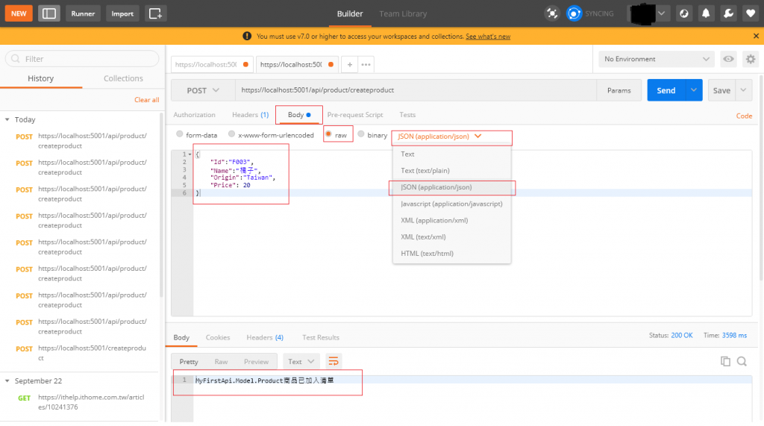Click the warning exclamation icon
764x426 pixels.
tap(247, 36)
